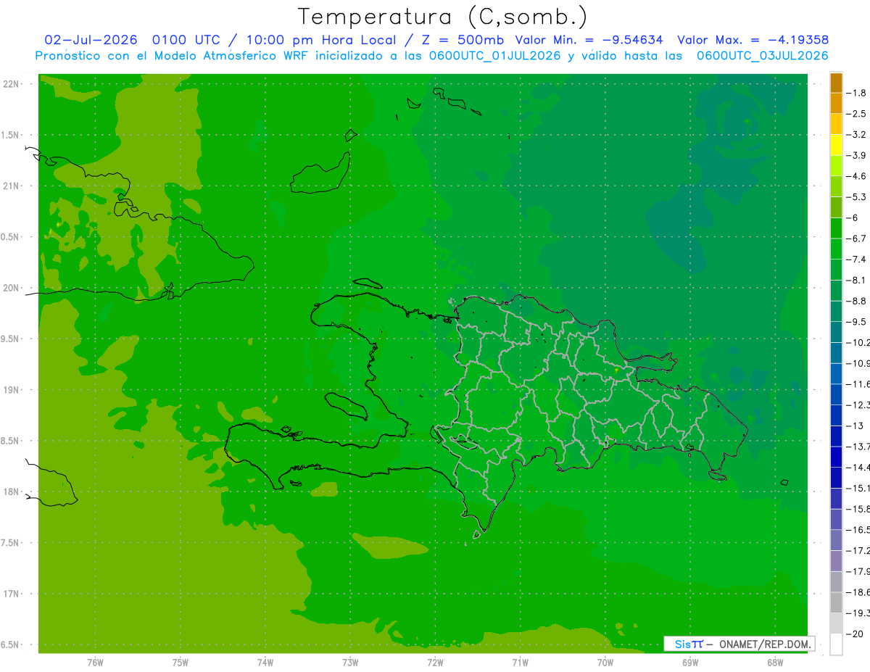This screenshot has height=672, width=870.
Task: Click the "20N" latitude label
Action: (x=11, y=288)
